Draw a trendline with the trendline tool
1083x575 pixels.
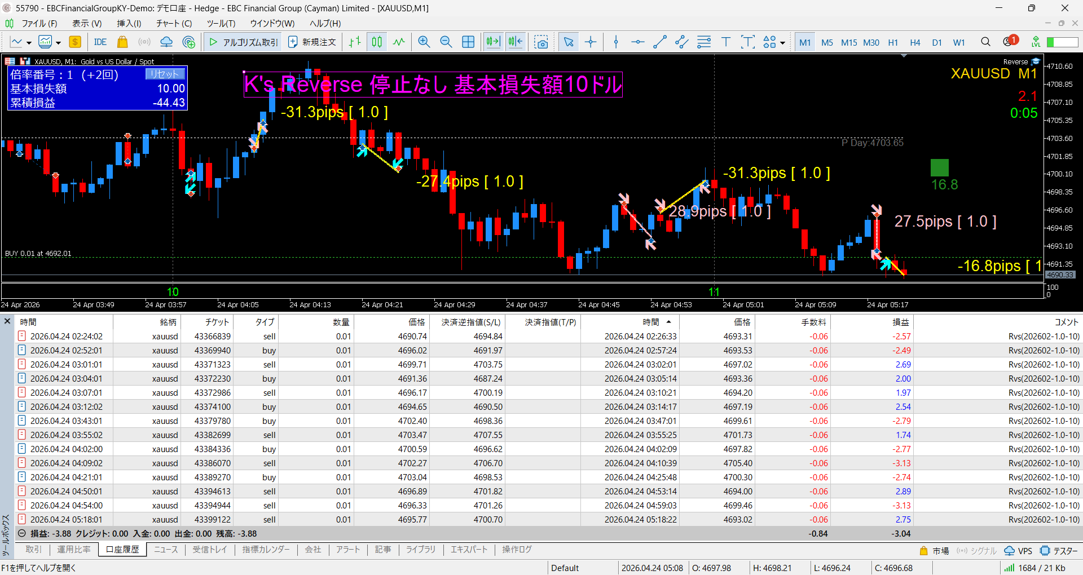pyautogui.click(x=659, y=42)
